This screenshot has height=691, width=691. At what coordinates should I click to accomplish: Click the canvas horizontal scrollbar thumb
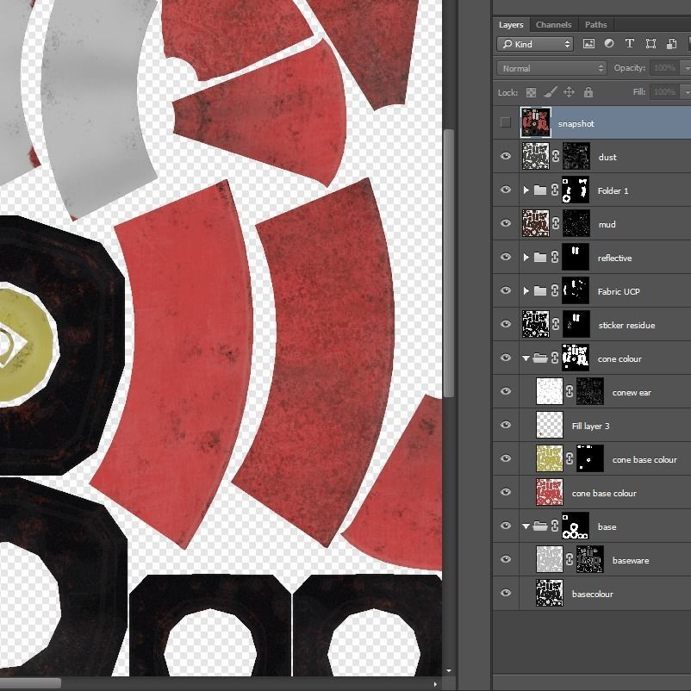point(30,683)
